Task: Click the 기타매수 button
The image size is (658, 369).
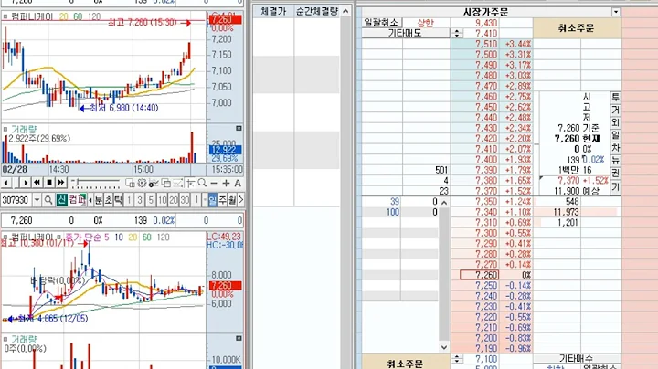Action: [577, 359]
